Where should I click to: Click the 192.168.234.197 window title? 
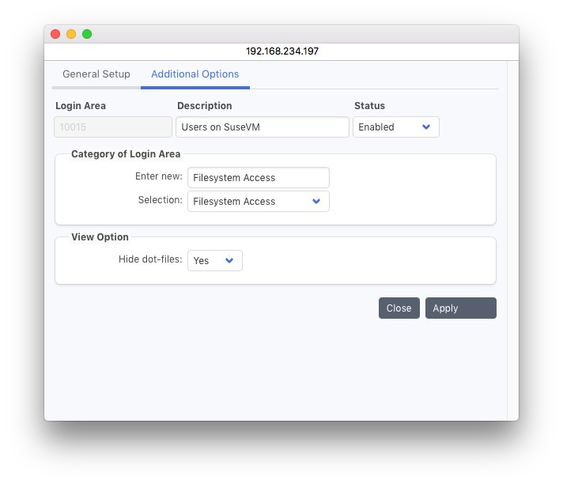tap(282, 51)
